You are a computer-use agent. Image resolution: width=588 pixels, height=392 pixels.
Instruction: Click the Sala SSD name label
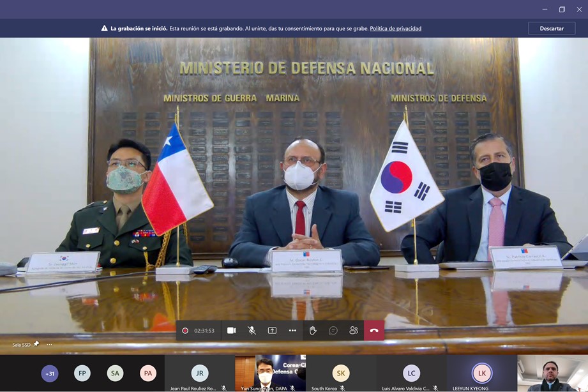pyautogui.click(x=21, y=345)
